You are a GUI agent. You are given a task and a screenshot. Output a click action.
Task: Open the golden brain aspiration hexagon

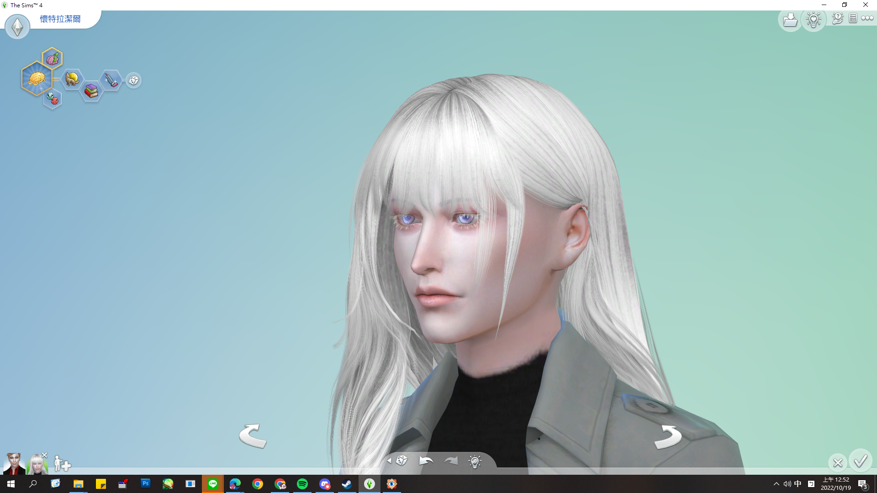pos(37,79)
